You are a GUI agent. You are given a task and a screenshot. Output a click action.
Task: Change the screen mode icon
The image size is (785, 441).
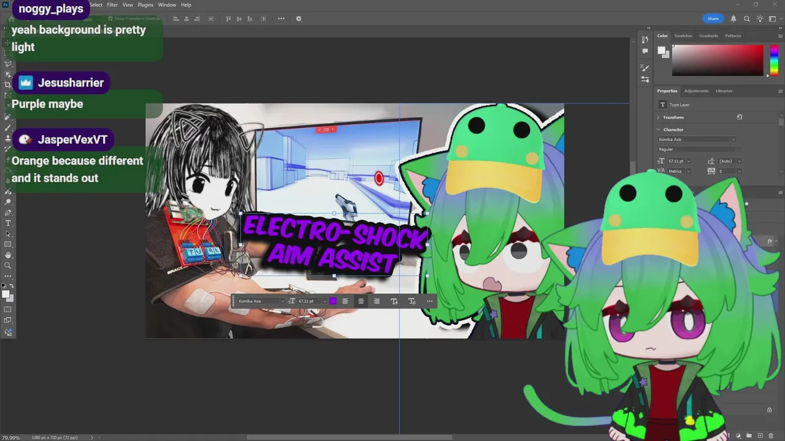click(x=8, y=320)
